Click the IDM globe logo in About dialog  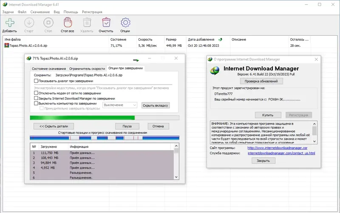(215, 71)
